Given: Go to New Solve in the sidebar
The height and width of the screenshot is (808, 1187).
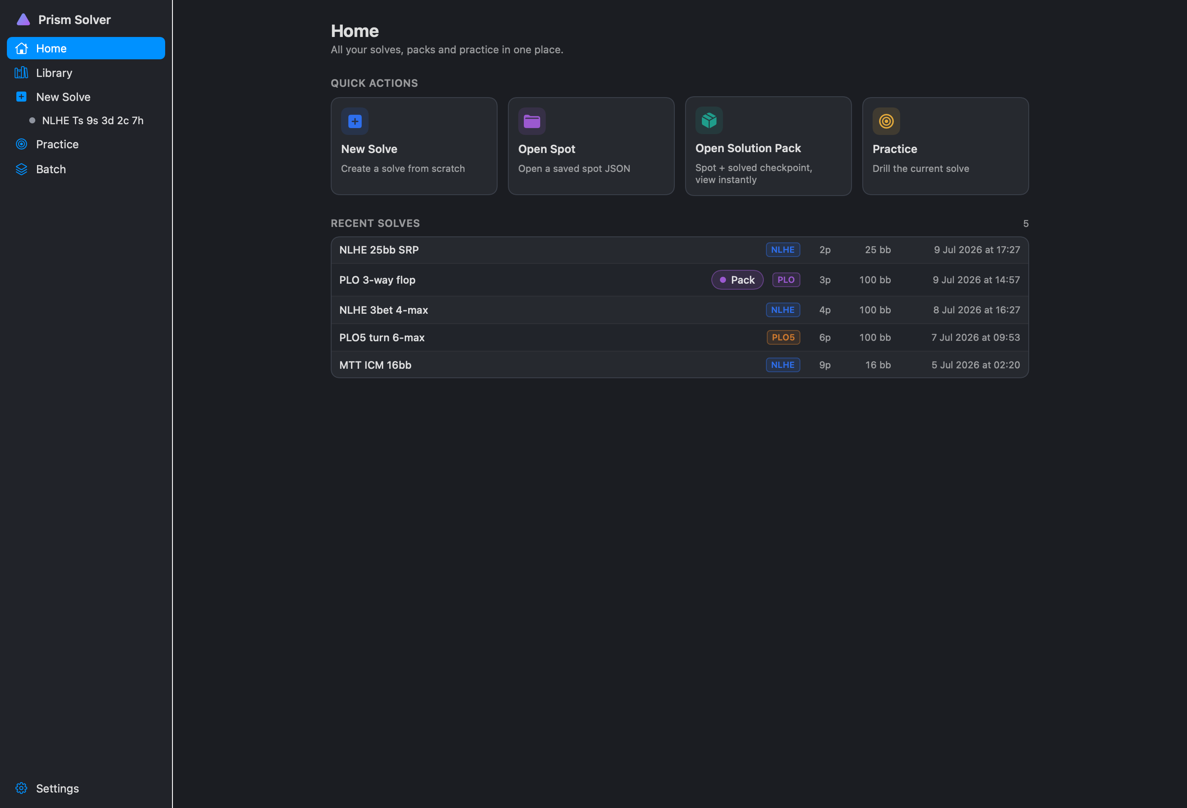Looking at the screenshot, I should pyautogui.click(x=86, y=96).
